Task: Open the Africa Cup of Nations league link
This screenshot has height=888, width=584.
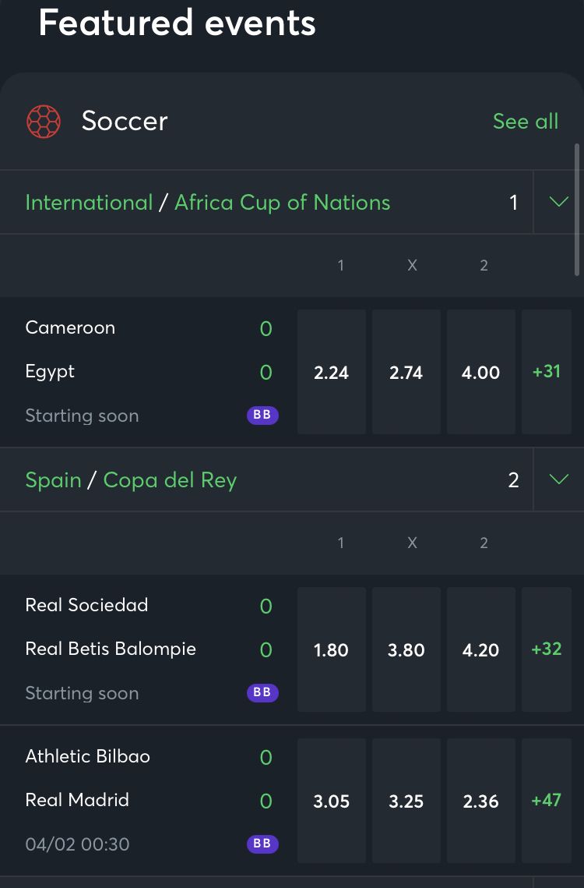Action: click(283, 203)
